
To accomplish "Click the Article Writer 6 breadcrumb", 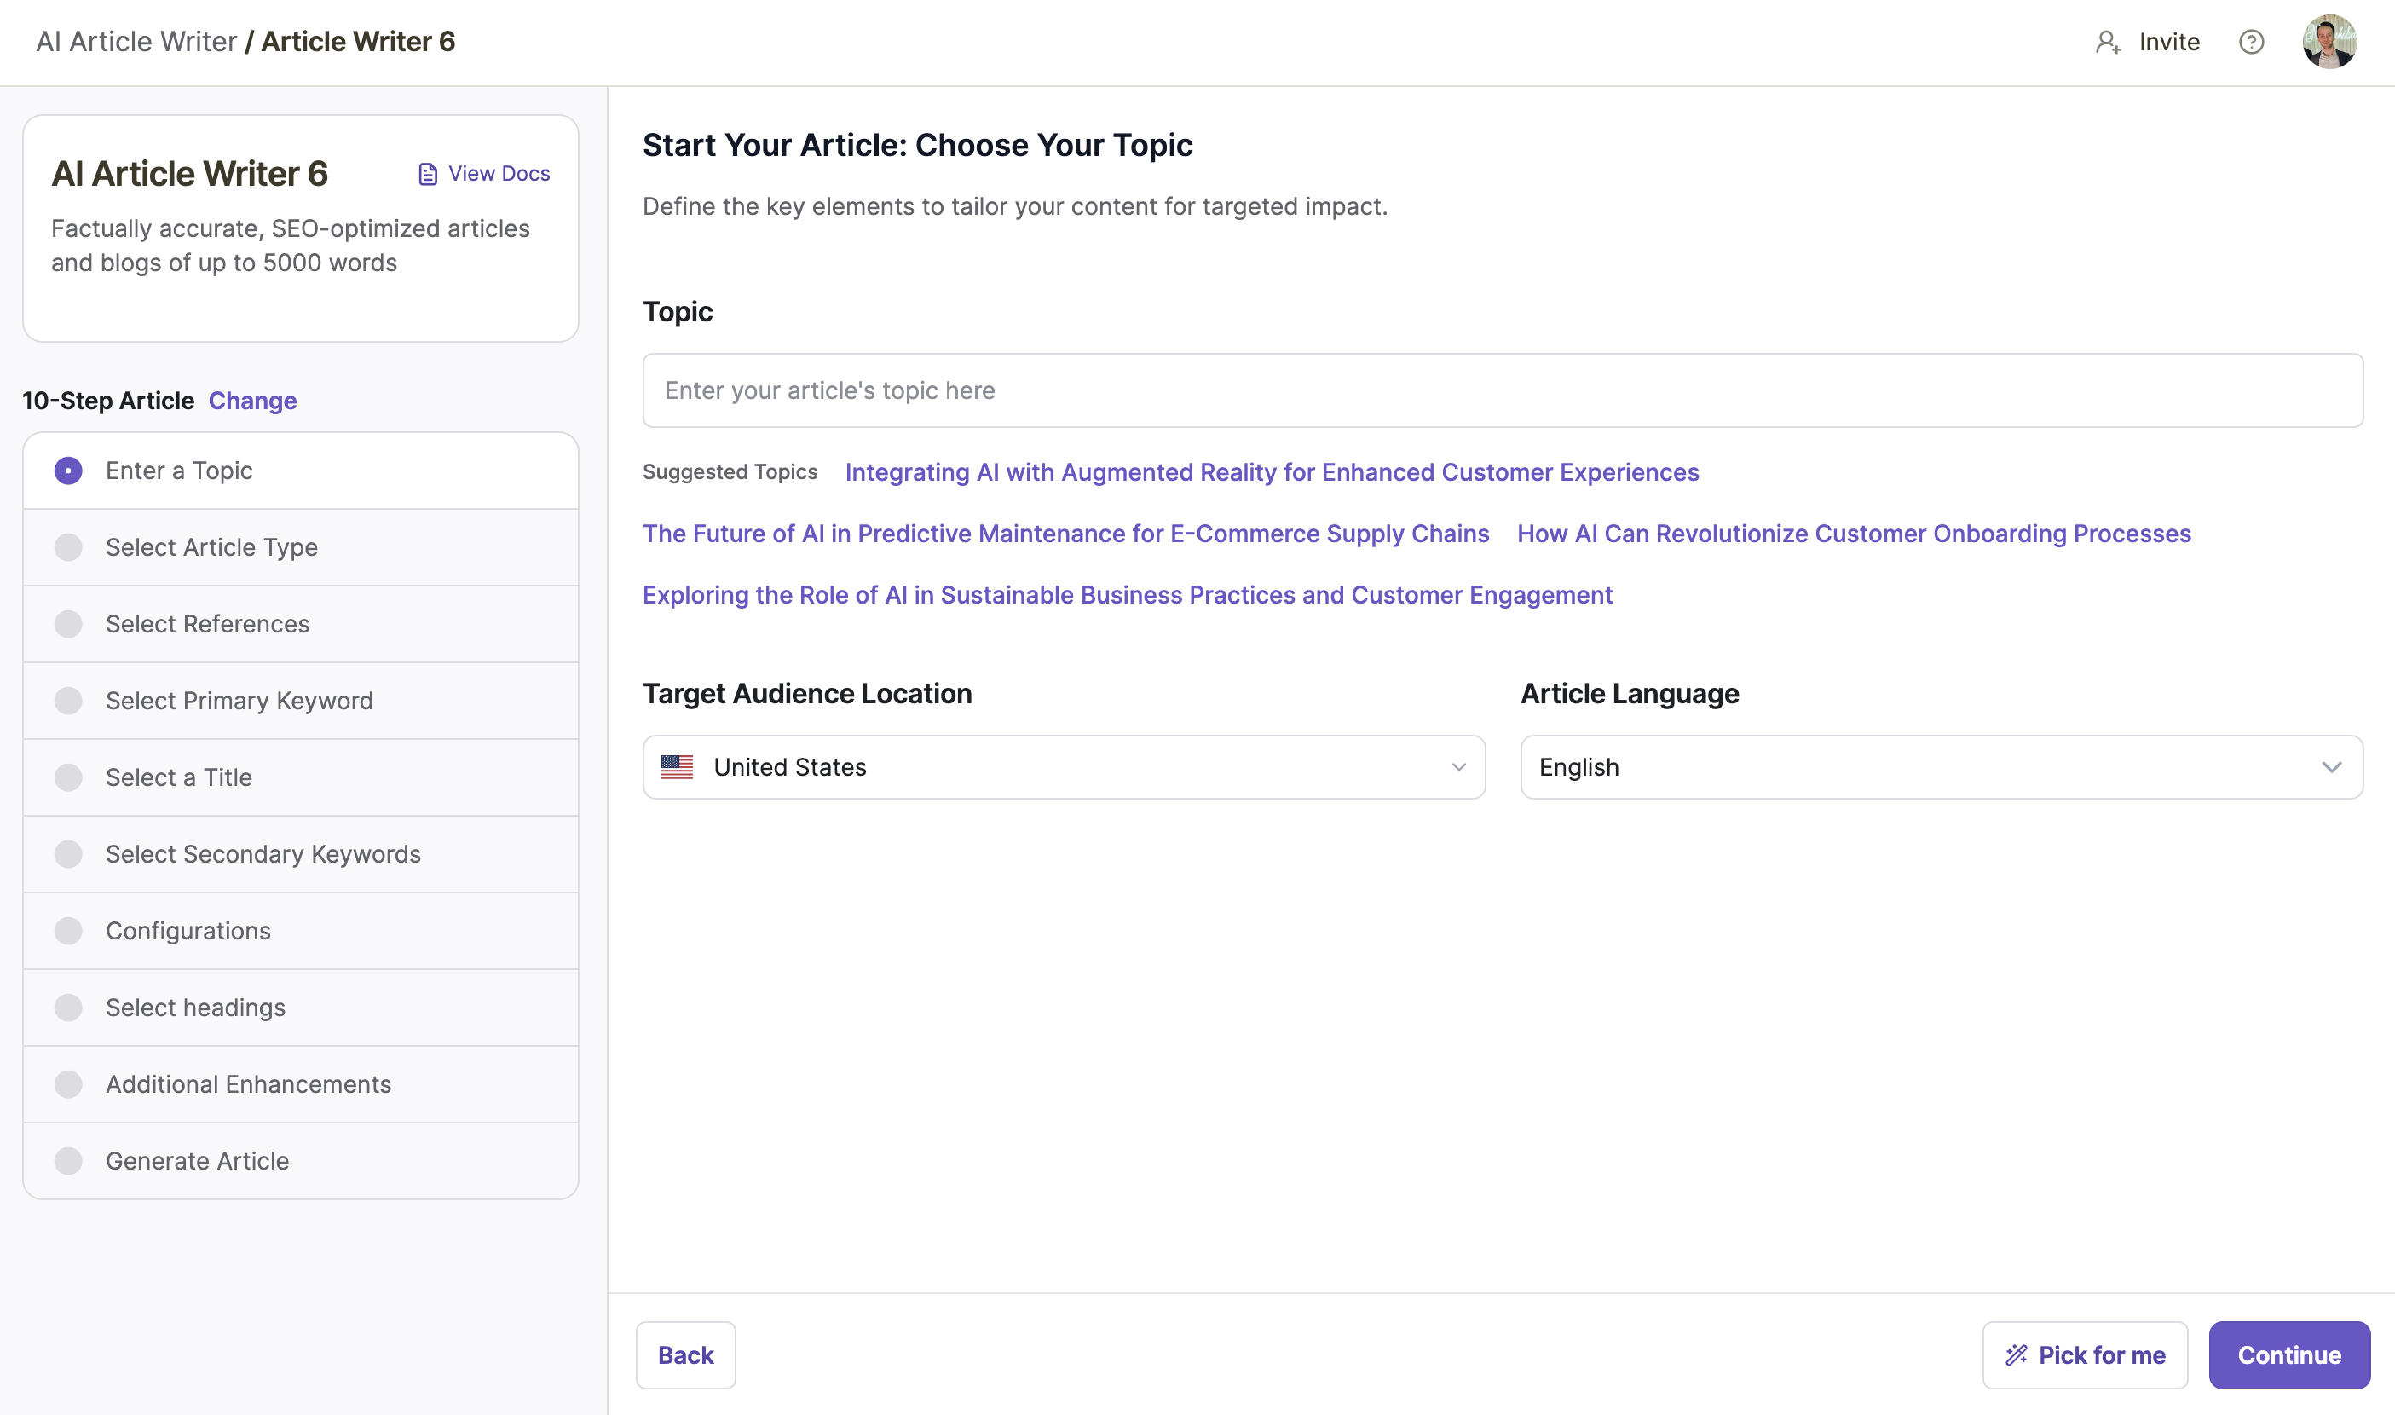I will [x=359, y=42].
